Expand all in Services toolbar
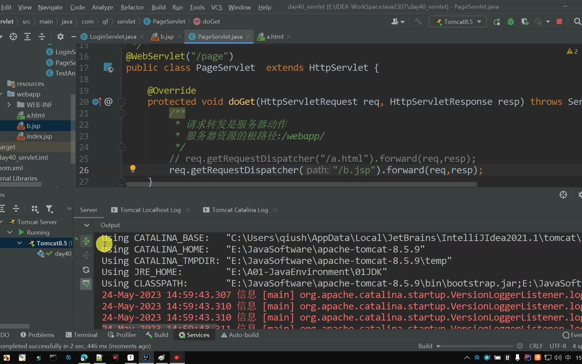Image resolution: width=582 pixels, height=364 pixels. tap(2, 209)
